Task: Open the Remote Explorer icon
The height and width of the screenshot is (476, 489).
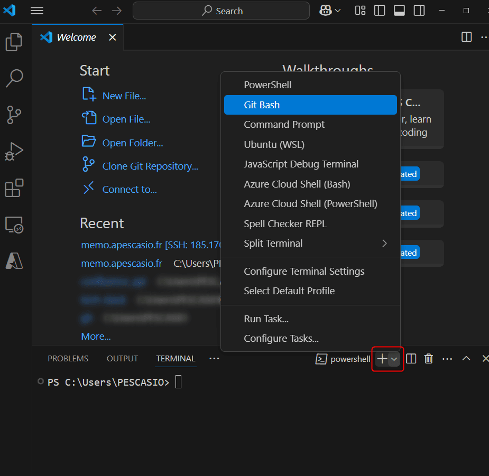Action: (x=14, y=225)
